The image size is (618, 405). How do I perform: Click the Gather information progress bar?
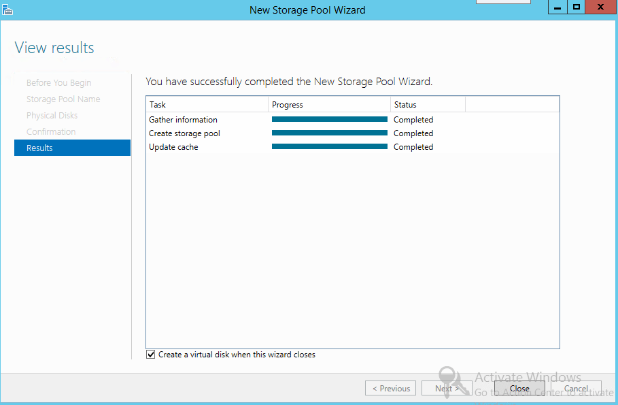click(329, 119)
